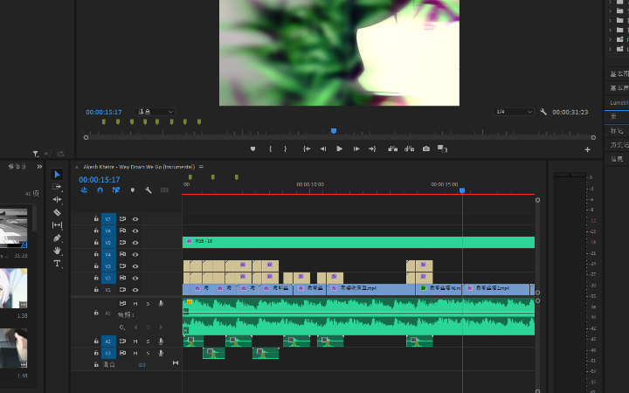Hide track V1 output eye
629x393 pixels.
coord(135,290)
